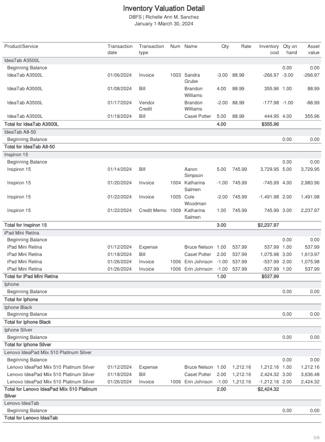Click the Asset value column header
325x442 pixels.
point(313,50)
